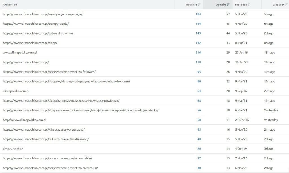
Task: Click backlinks value 37 for oczyszczacze-powietrza-daikin
Action: pos(199,158)
